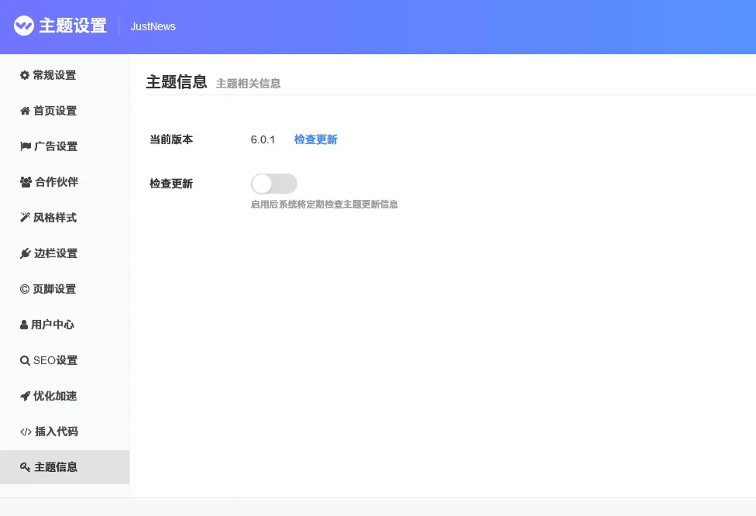Select the home icon for 首页设置
The width and height of the screenshot is (756, 516).
coord(25,110)
